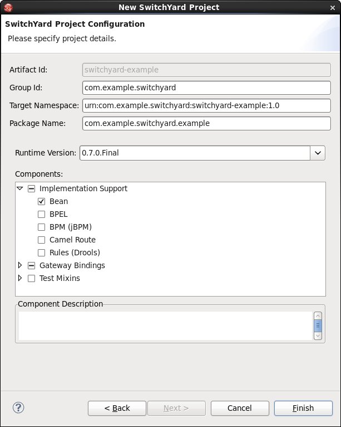Enable Camel Route component
This screenshot has width=341, height=427.
(x=41, y=240)
